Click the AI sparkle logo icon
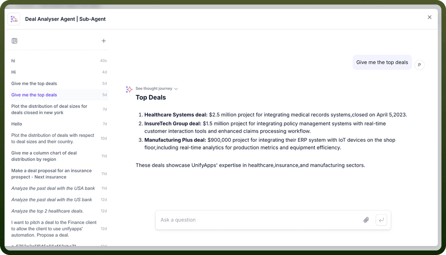Image resolution: width=446 pixels, height=255 pixels. point(14,19)
